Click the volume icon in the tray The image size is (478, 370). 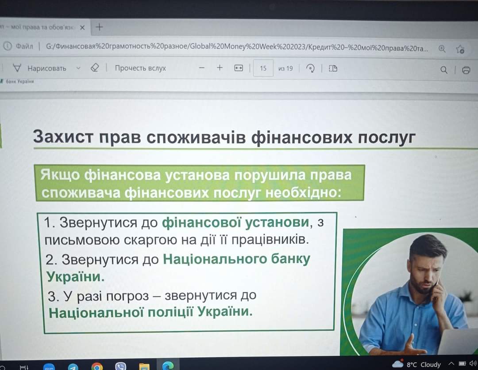[x=473, y=362]
